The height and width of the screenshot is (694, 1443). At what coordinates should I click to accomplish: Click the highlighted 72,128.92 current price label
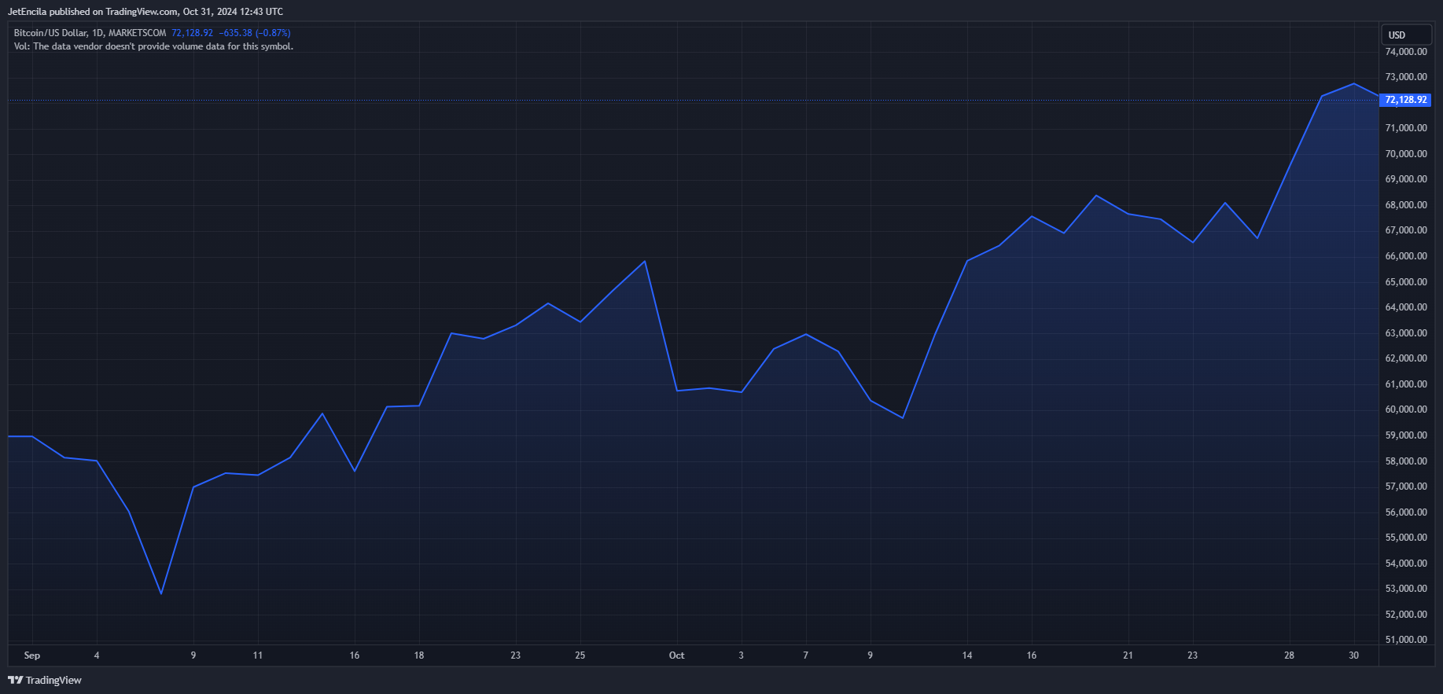tap(1404, 100)
